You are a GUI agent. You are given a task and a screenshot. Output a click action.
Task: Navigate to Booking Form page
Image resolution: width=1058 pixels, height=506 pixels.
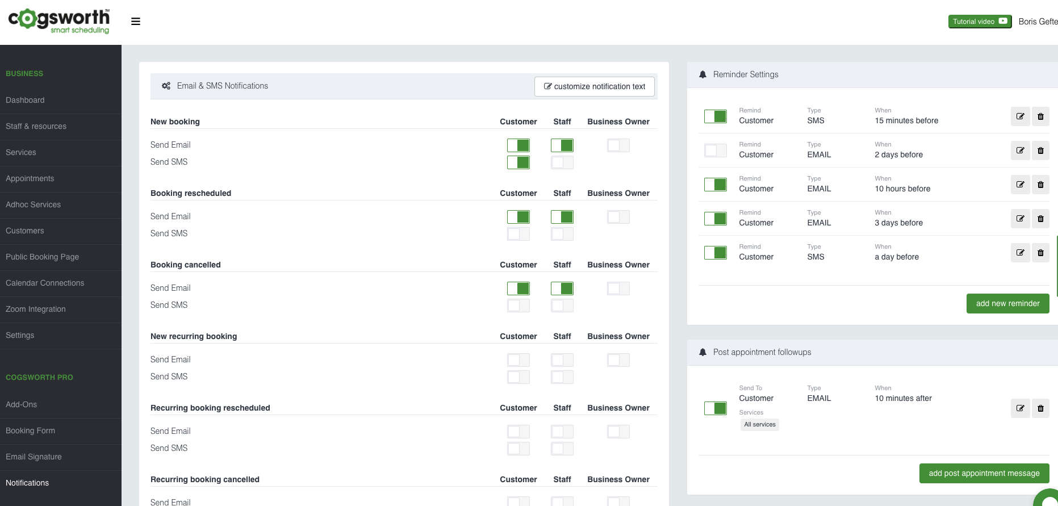[30, 431]
